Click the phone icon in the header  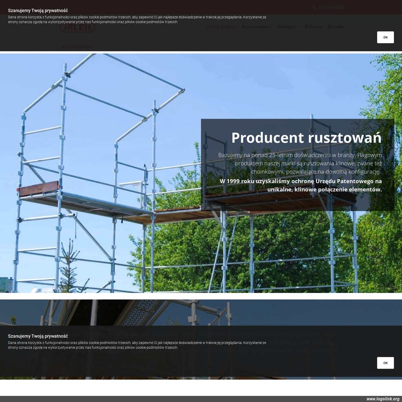tap(315, 7)
